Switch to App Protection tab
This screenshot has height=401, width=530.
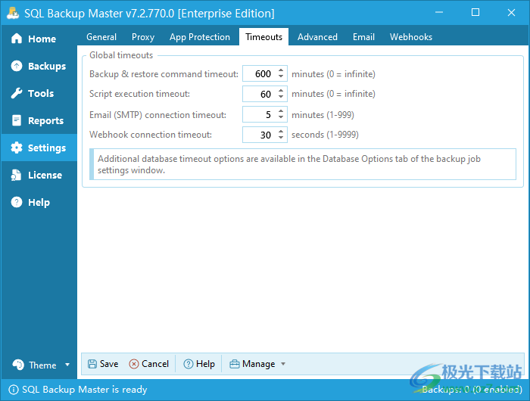click(x=200, y=37)
